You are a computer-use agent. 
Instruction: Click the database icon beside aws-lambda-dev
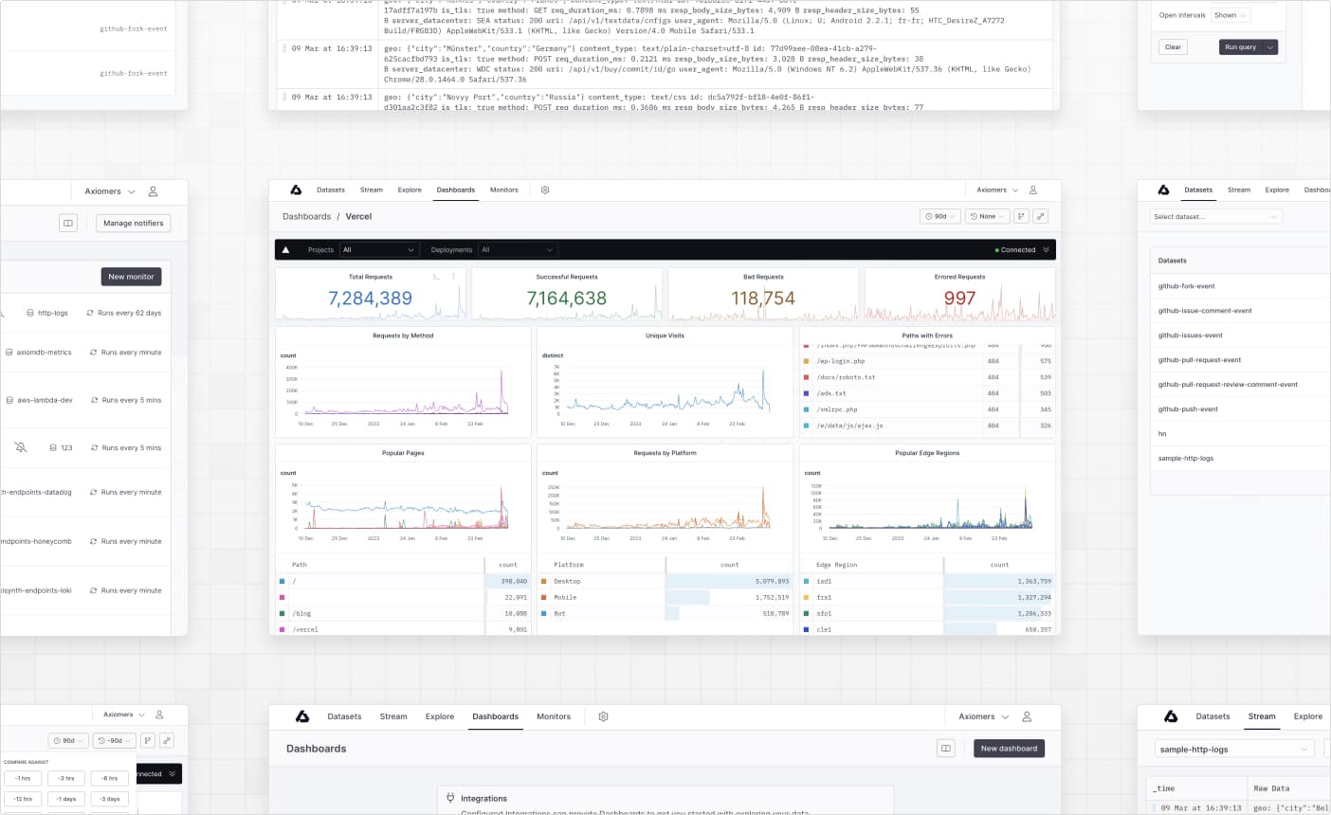[9, 400]
